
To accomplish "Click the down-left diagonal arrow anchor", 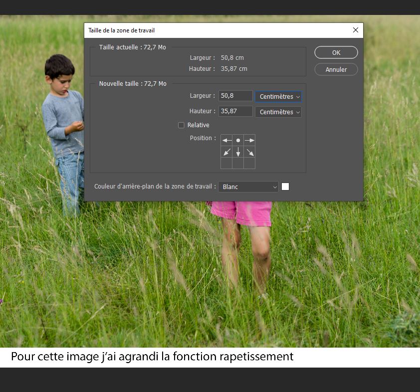I will tap(226, 152).
